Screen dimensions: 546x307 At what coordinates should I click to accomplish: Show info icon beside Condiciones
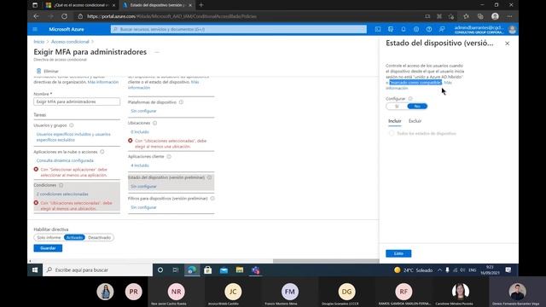click(61, 185)
